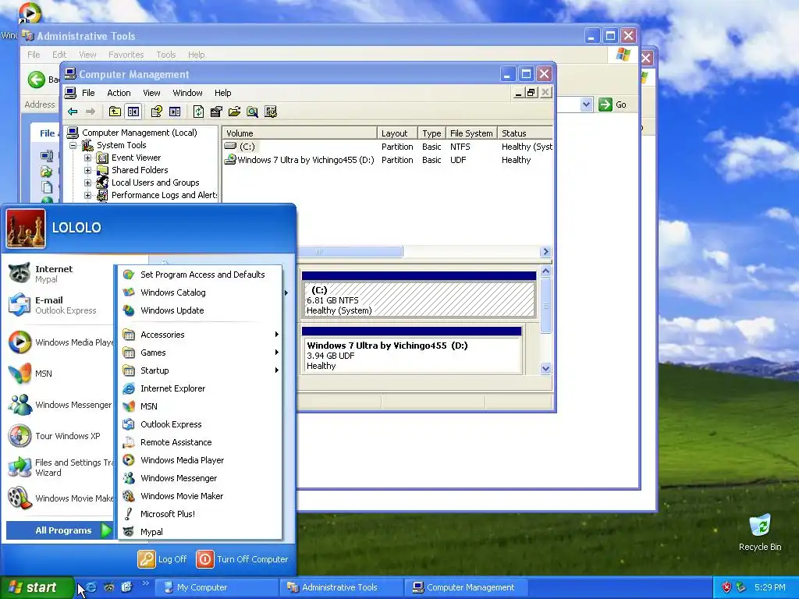This screenshot has height=599, width=799.
Task: Open View menu in Computer Management
Action: (x=151, y=93)
